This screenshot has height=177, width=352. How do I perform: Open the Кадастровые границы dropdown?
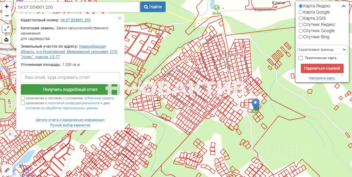click(322, 50)
